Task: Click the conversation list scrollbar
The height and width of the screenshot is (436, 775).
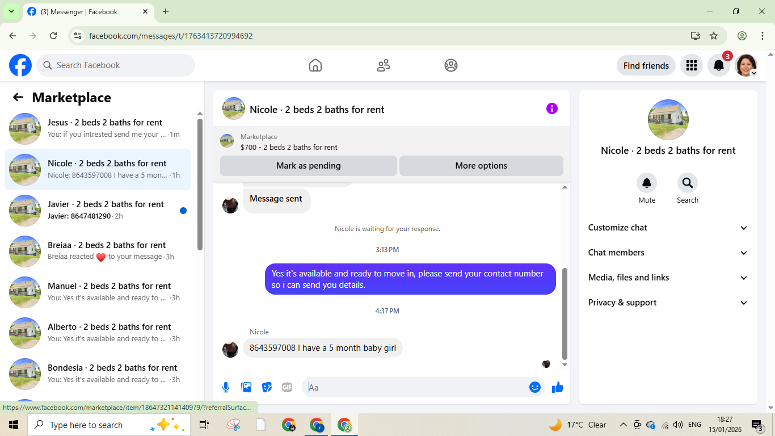Action: coord(200,184)
